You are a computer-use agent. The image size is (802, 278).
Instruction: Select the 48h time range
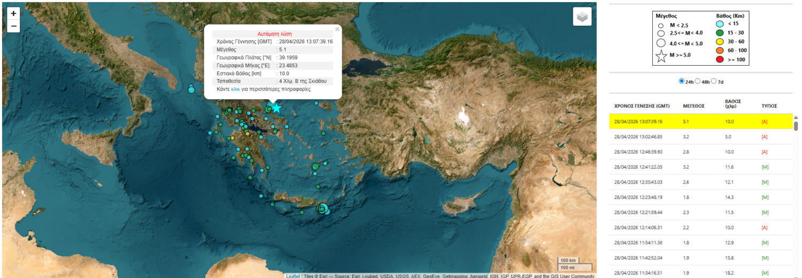[697, 82]
